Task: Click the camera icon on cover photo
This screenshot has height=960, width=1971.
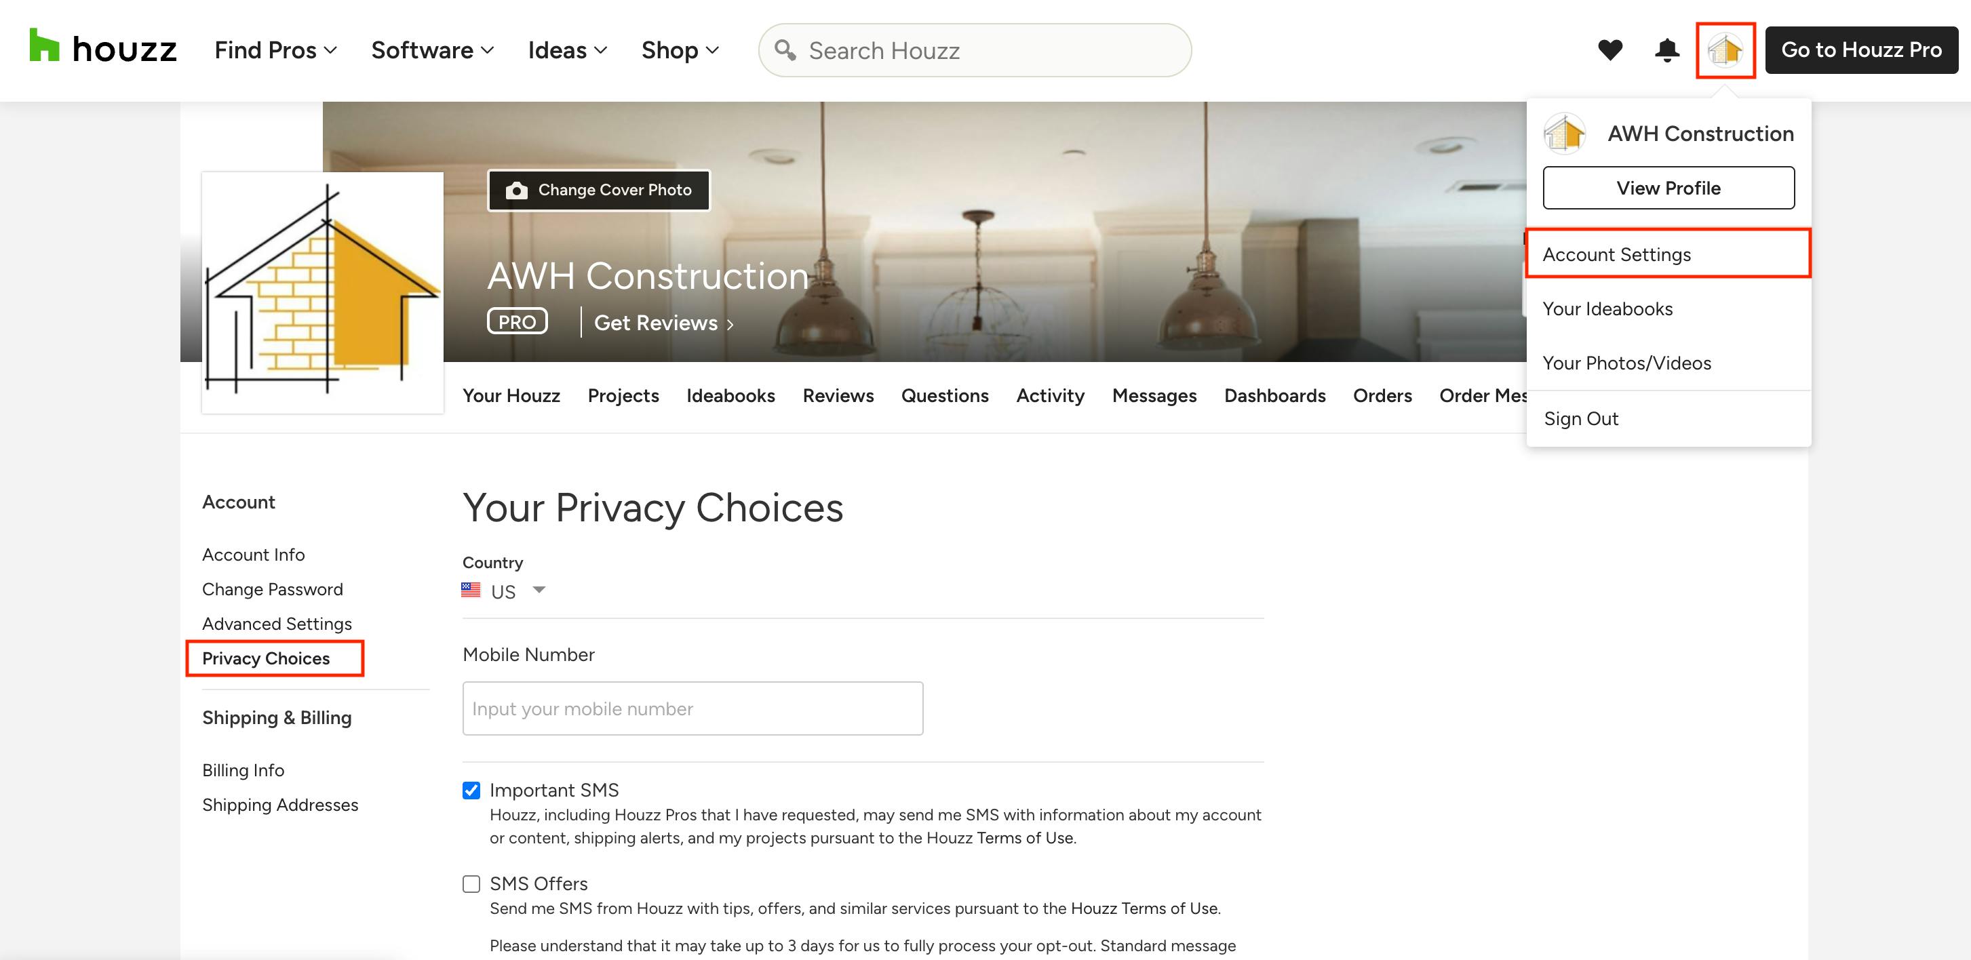Action: click(516, 190)
